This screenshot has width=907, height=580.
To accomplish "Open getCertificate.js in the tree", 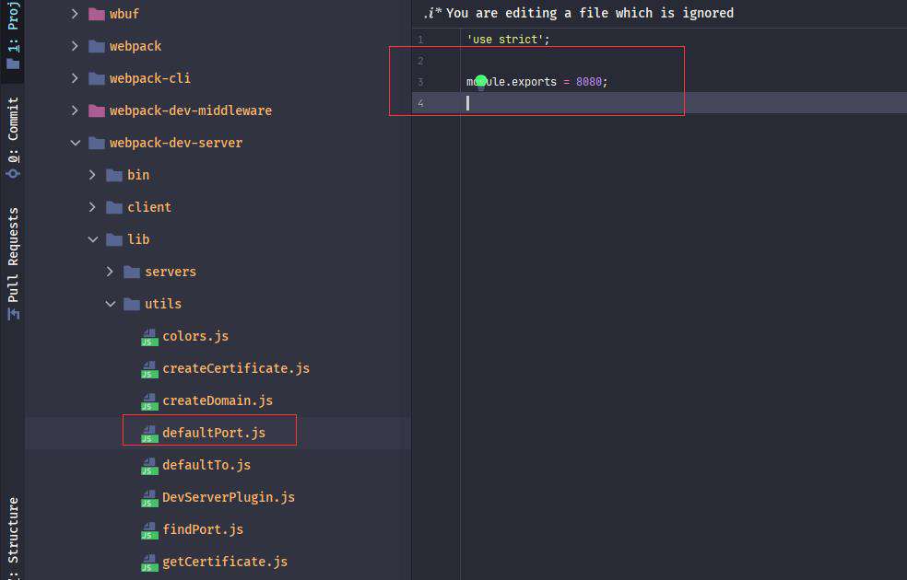I will click(x=225, y=562).
